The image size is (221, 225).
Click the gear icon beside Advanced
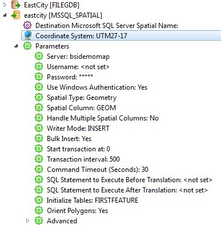pyautogui.click(x=39, y=221)
